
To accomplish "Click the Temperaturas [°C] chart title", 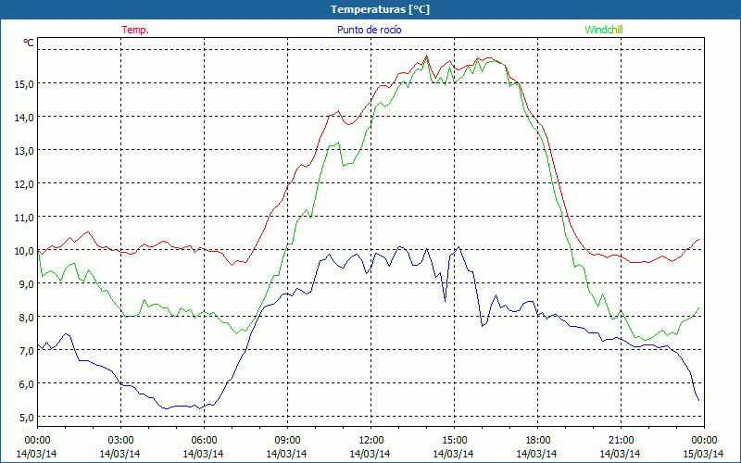I will 380,9.
